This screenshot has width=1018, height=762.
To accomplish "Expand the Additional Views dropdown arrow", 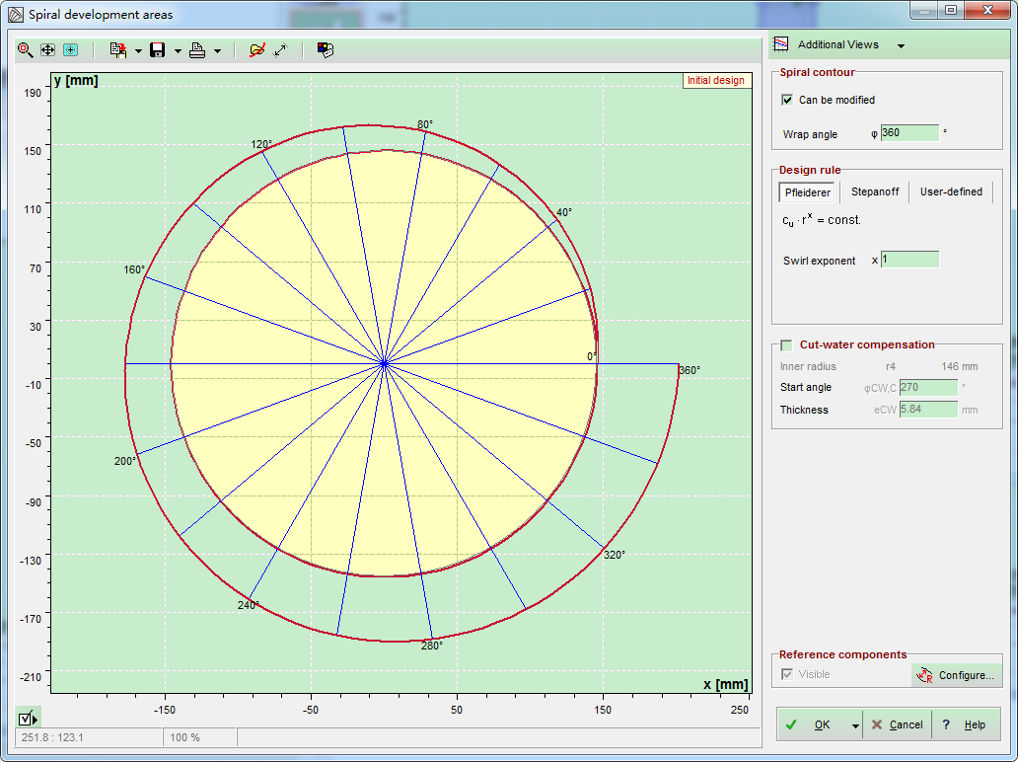I will tap(902, 45).
